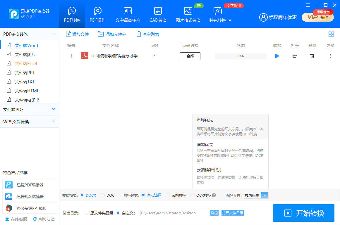Open 官网地址 website link
Screen dimensions: 340x225
tap(44, 219)
